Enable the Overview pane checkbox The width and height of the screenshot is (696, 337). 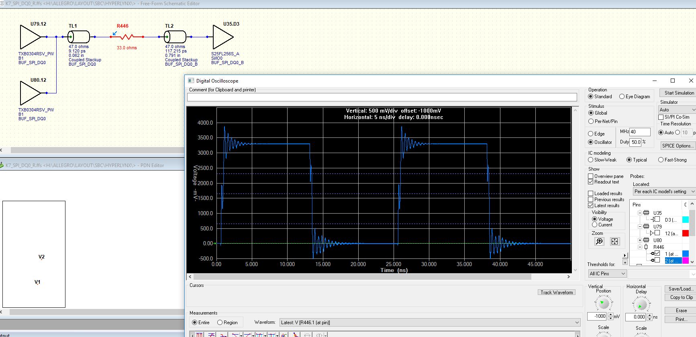tap(591, 176)
